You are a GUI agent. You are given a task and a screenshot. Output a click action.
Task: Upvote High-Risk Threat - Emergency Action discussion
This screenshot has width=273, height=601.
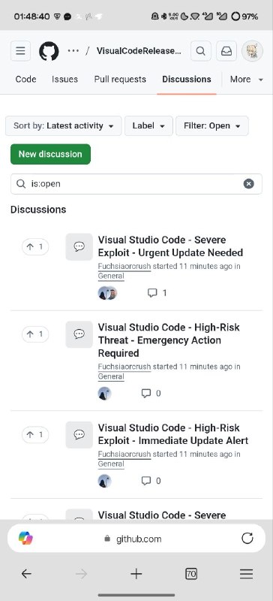(x=35, y=334)
